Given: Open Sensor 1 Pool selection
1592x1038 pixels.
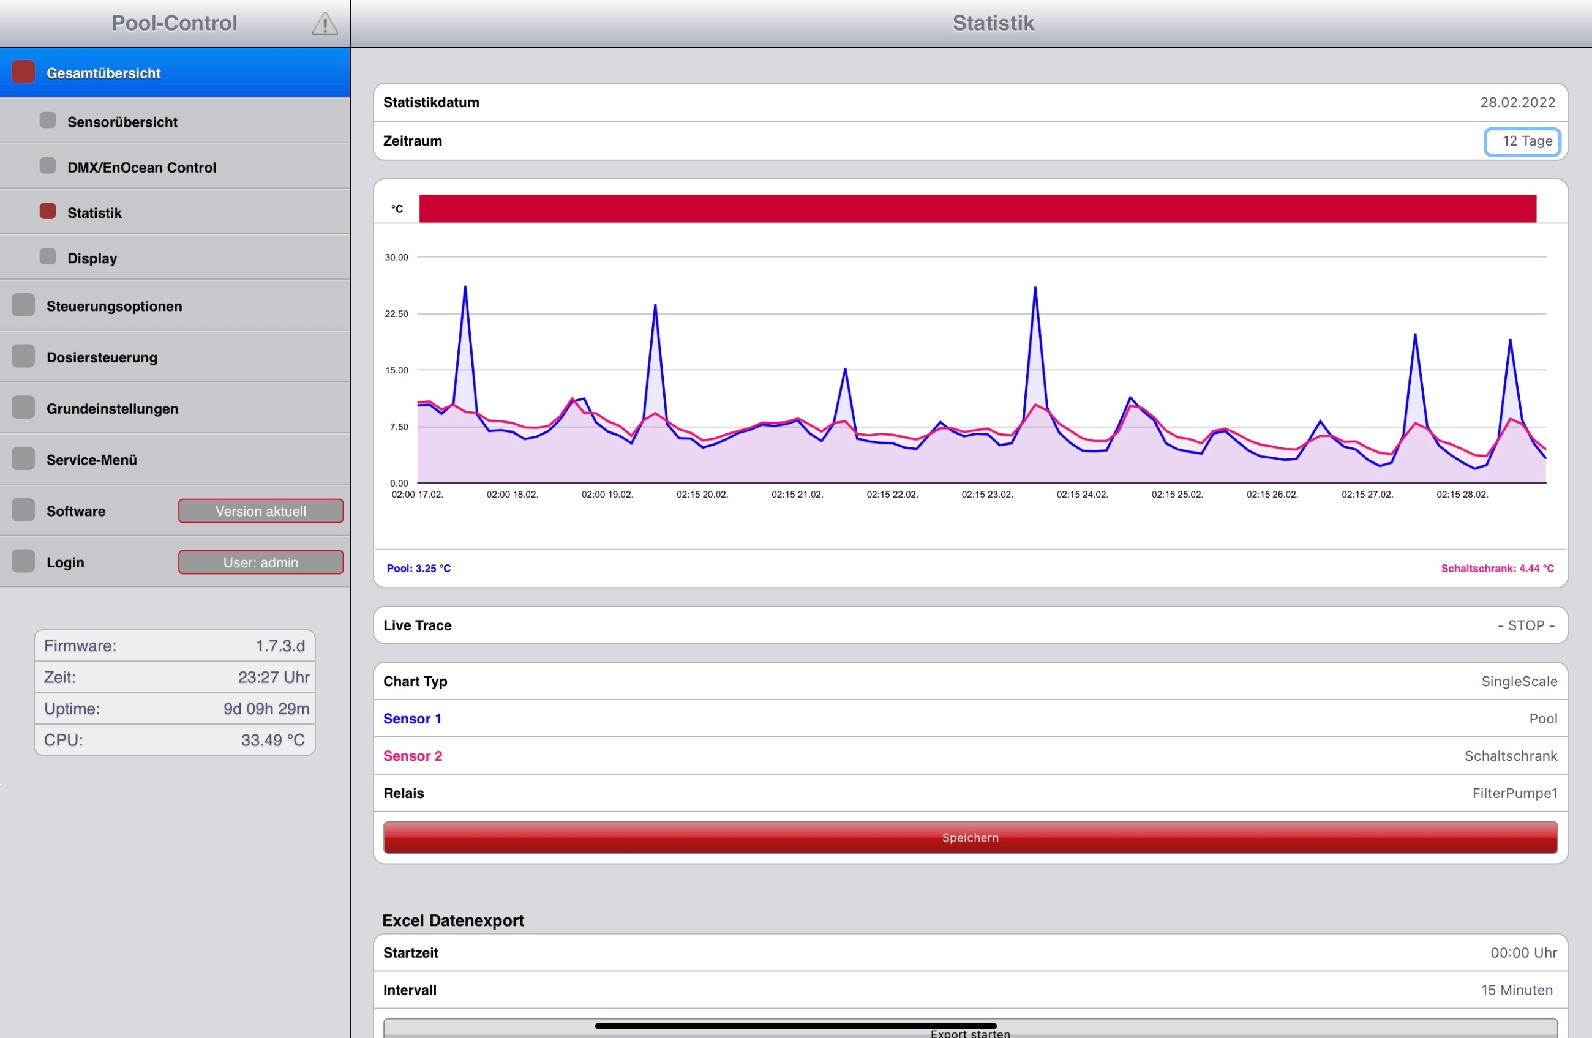Looking at the screenshot, I should click(970, 719).
